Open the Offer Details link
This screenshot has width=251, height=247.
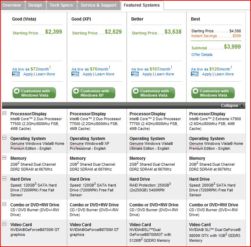click(202, 55)
